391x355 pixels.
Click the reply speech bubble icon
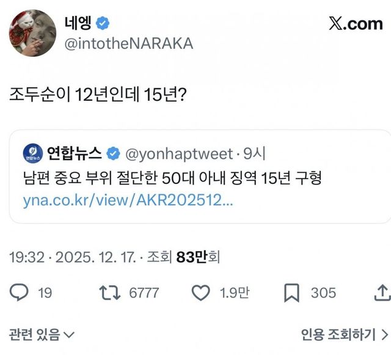pos(19,293)
